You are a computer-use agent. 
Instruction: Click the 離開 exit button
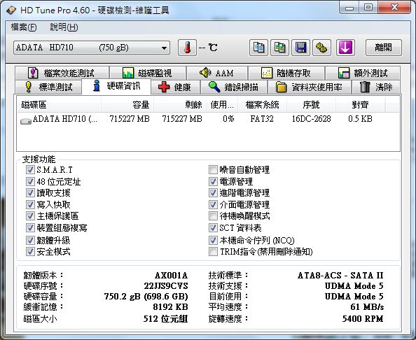pos(383,48)
